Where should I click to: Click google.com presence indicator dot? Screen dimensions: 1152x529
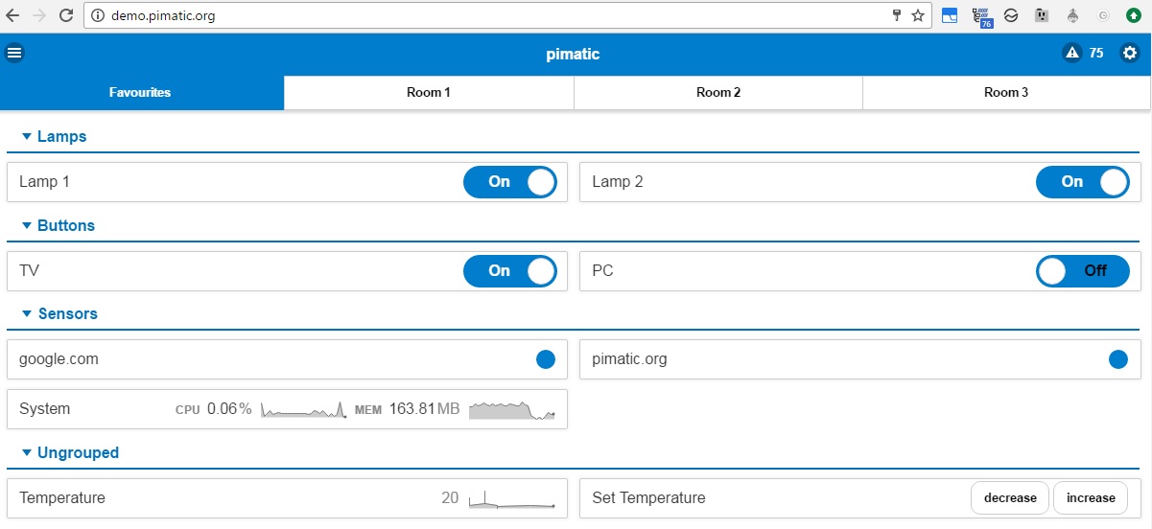coord(546,359)
